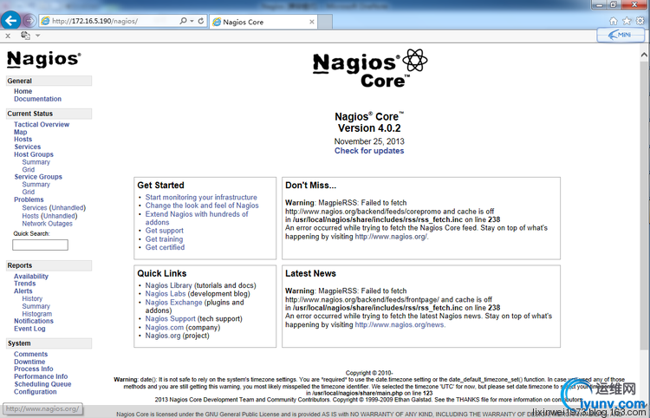Click the vertical scrollbar up arrow
This screenshot has height=418, width=650.
644,55
